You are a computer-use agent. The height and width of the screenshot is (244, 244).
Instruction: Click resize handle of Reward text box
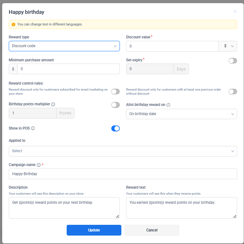pos(235,216)
